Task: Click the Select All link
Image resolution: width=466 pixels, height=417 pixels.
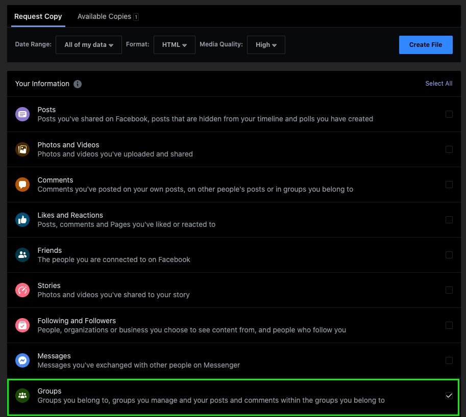Action: [x=438, y=84]
